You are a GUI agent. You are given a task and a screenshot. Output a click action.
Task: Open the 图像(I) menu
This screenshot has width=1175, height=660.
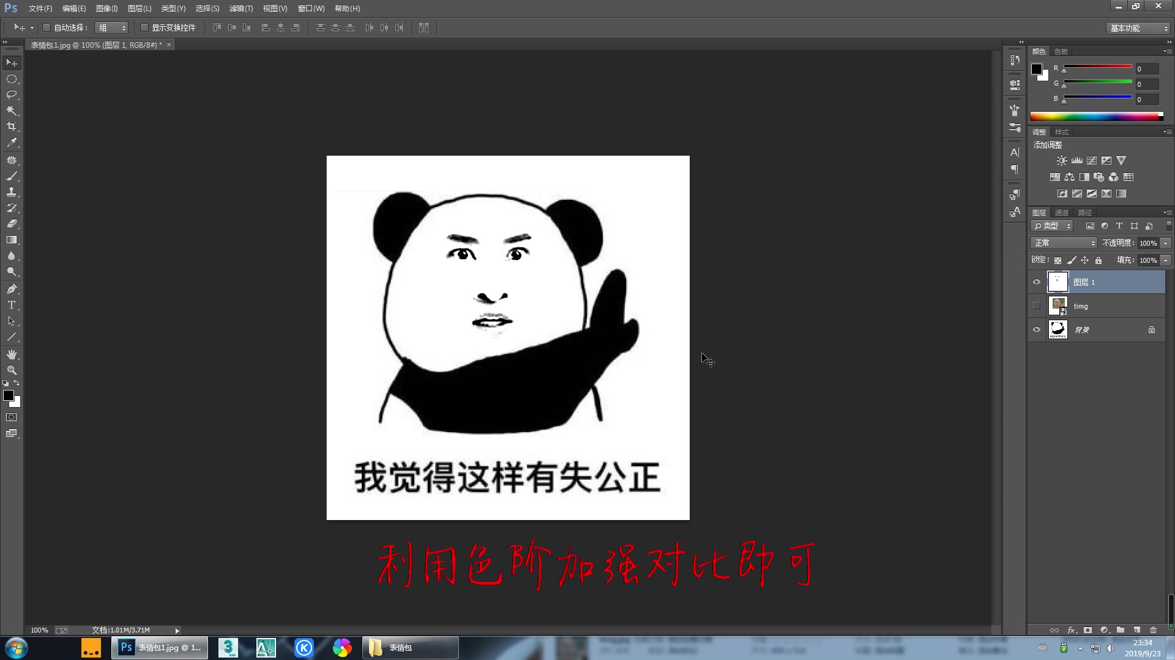pyautogui.click(x=107, y=9)
